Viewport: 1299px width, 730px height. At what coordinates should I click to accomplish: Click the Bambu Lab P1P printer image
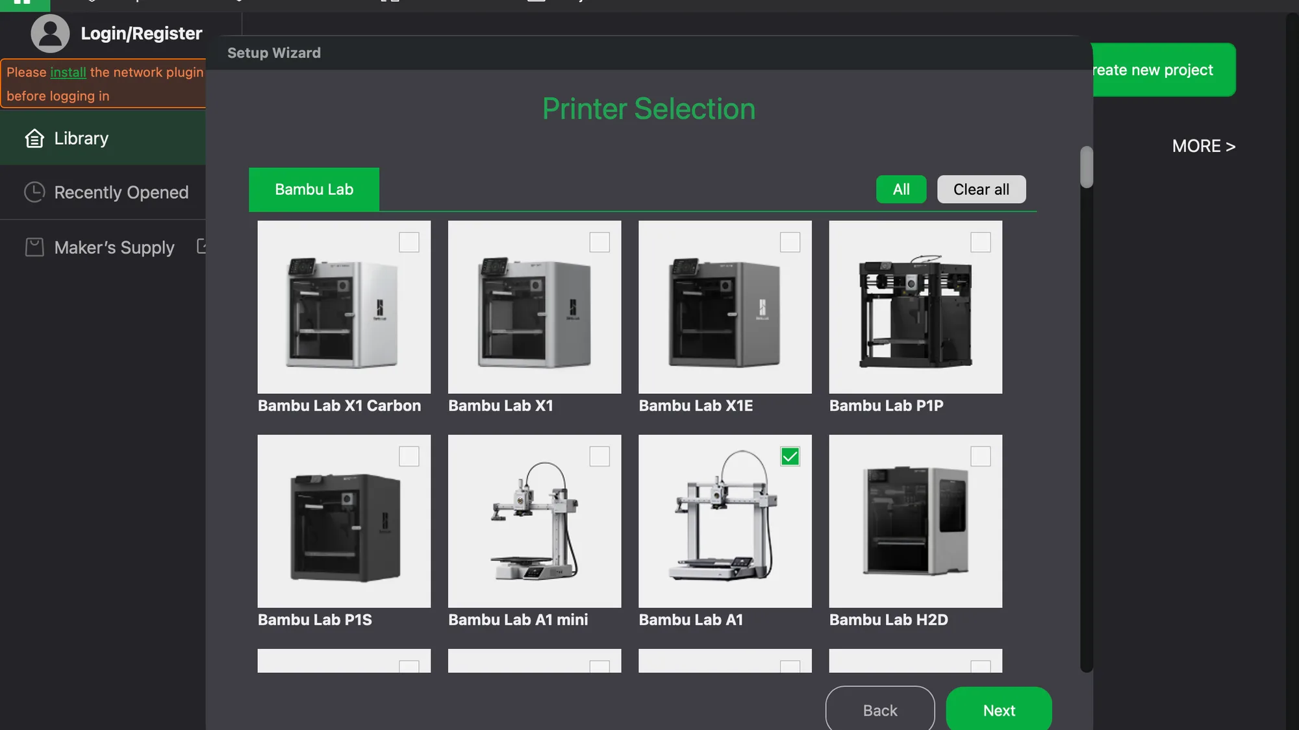tap(916, 307)
